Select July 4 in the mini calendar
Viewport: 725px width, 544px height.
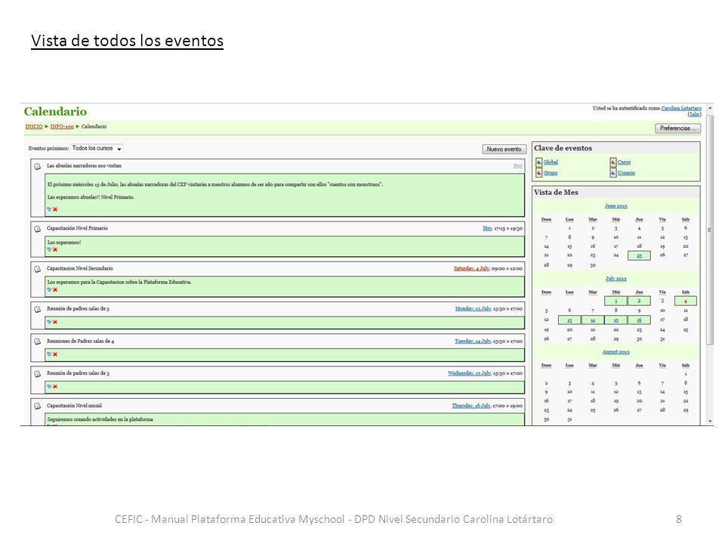686,301
